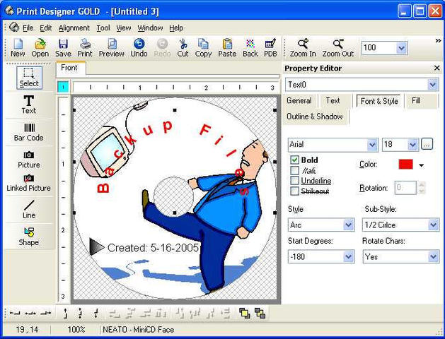Click the font browse ellipsis button
The height and width of the screenshot is (339, 445).
coord(427,144)
